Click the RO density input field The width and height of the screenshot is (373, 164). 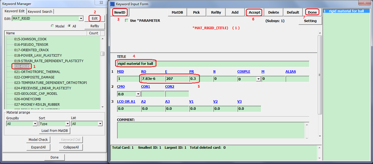coord(153,79)
